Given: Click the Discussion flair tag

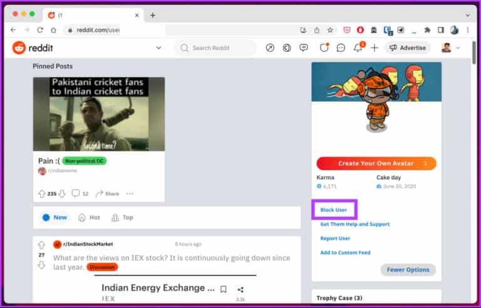Looking at the screenshot, I should tap(102, 267).
